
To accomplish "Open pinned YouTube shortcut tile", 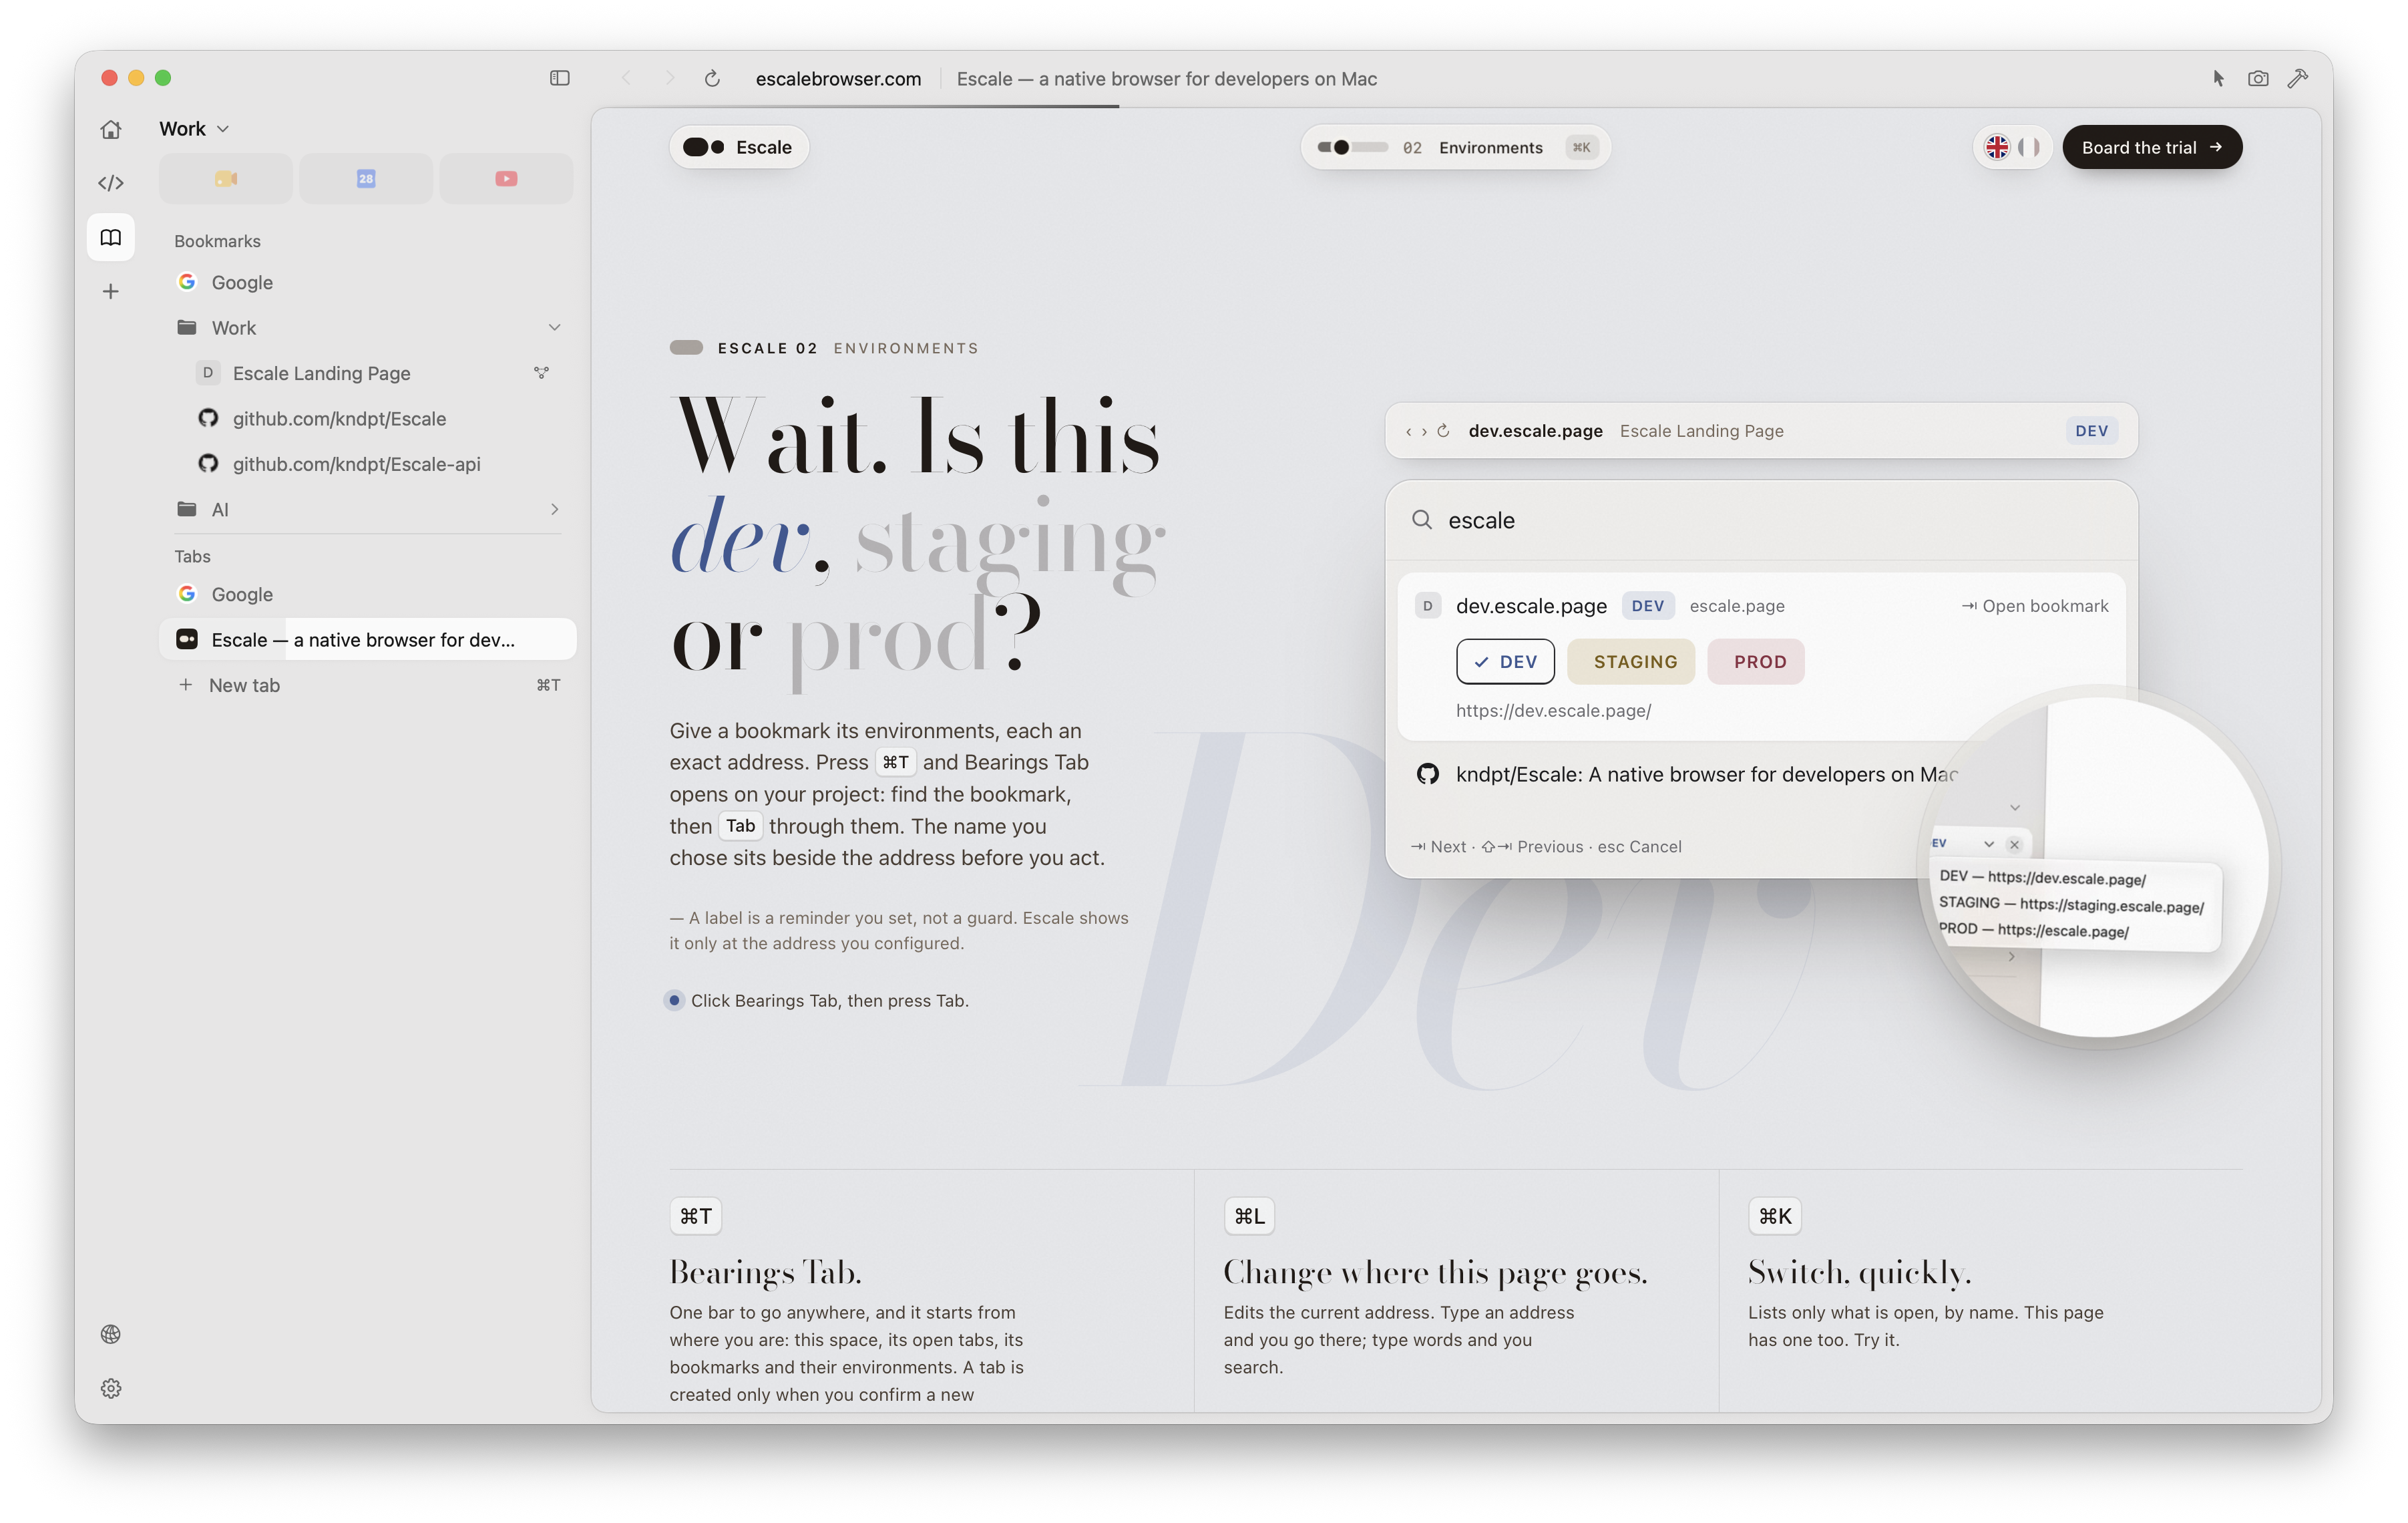I will 506,179.
